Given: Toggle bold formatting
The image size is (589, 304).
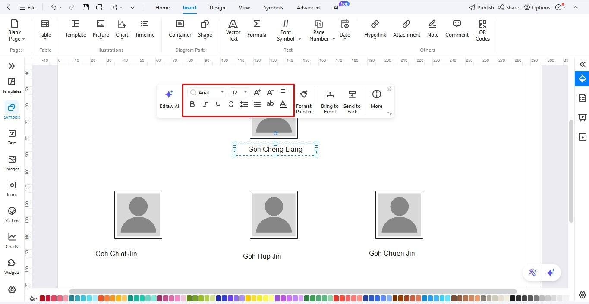Looking at the screenshot, I should click(x=192, y=104).
